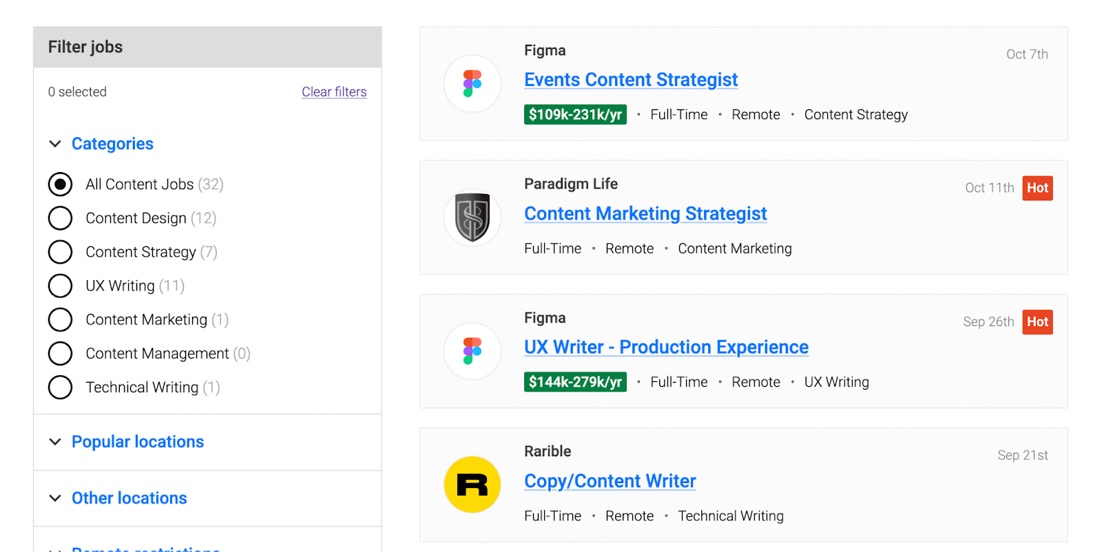Open the UX Writer - Production Experience job
This screenshot has width=1102, height=552.
click(666, 347)
